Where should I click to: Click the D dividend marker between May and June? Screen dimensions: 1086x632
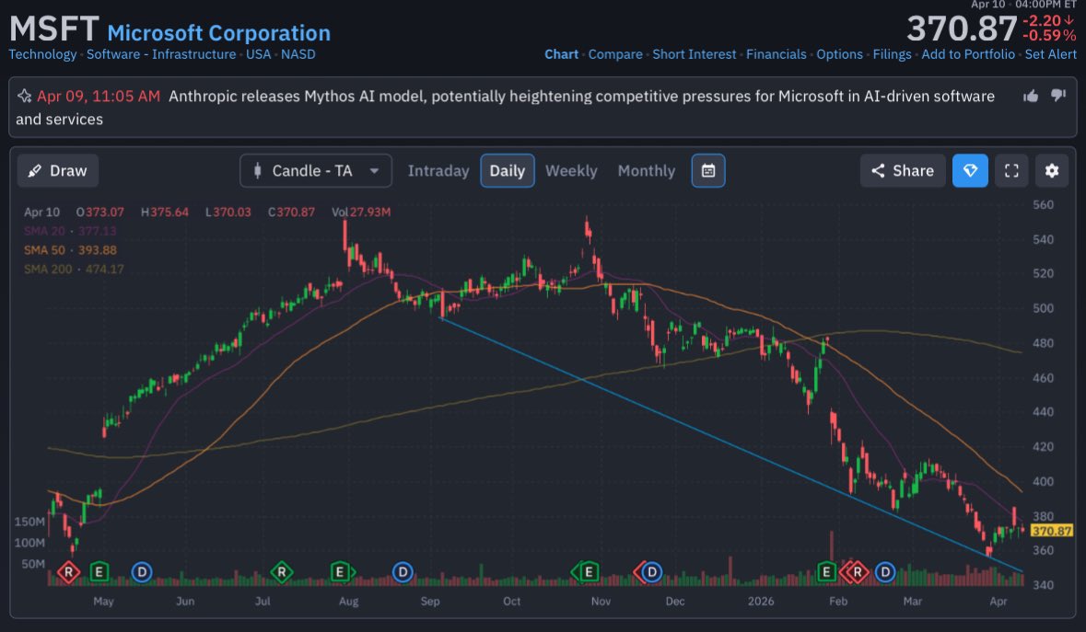point(141,572)
